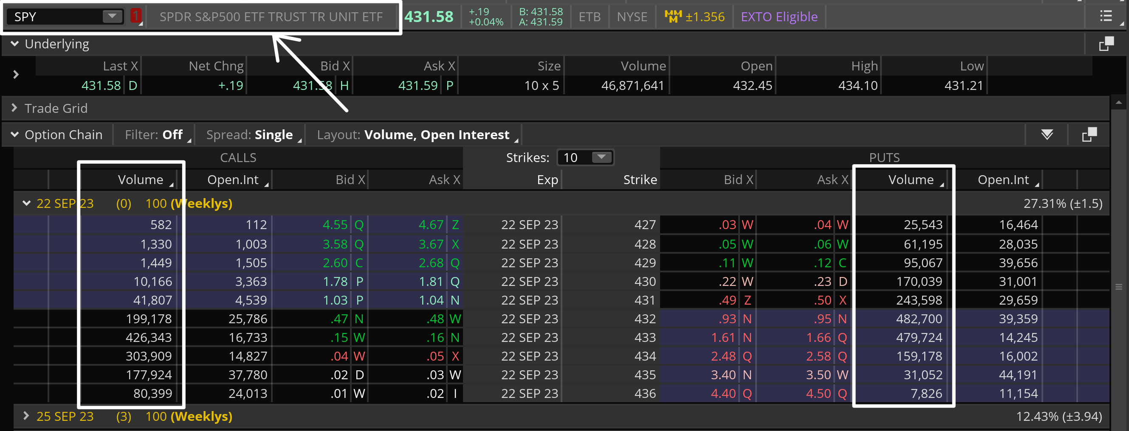
Task: Open the SPY symbol dropdown arrow
Action: (x=113, y=17)
